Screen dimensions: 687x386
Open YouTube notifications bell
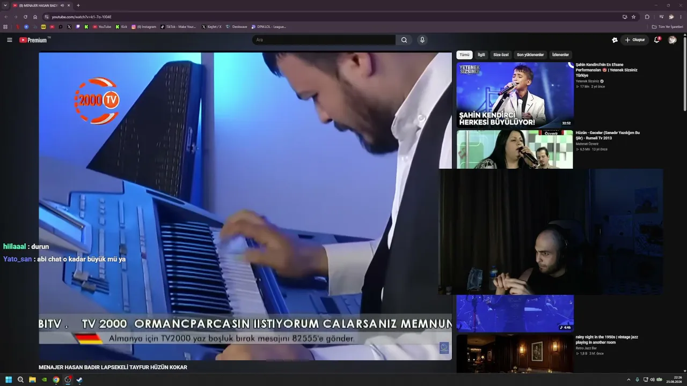click(657, 40)
